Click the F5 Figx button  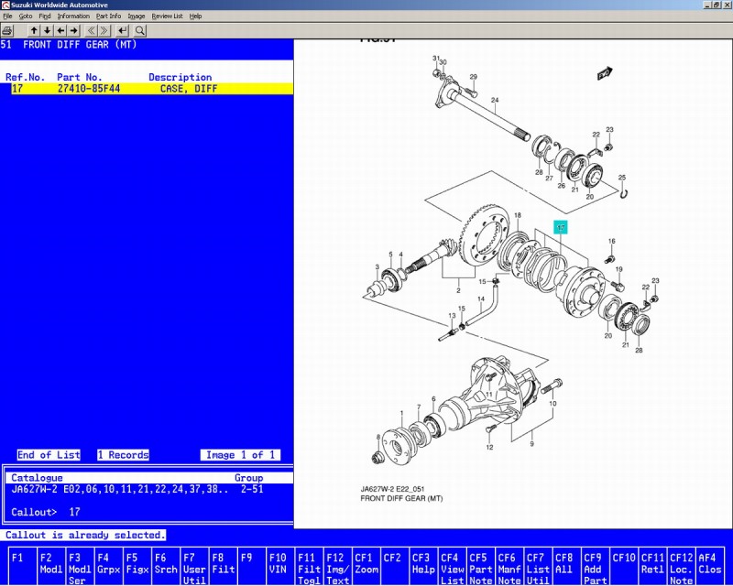point(137,566)
